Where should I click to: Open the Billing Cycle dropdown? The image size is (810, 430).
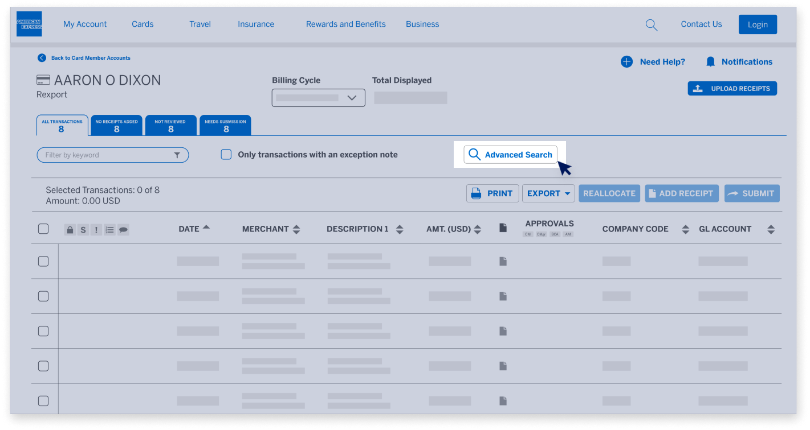[x=318, y=97]
